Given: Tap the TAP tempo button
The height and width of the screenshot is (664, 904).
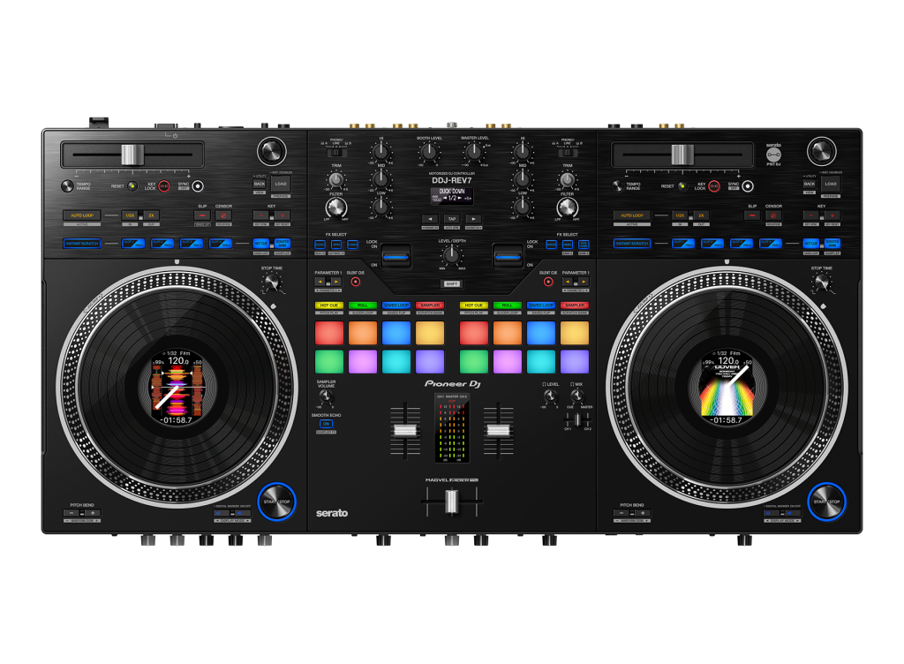Looking at the screenshot, I should coord(451,219).
